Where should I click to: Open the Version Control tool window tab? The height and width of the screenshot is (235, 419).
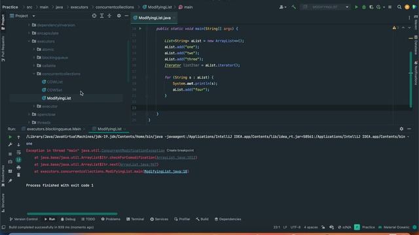point(24,219)
